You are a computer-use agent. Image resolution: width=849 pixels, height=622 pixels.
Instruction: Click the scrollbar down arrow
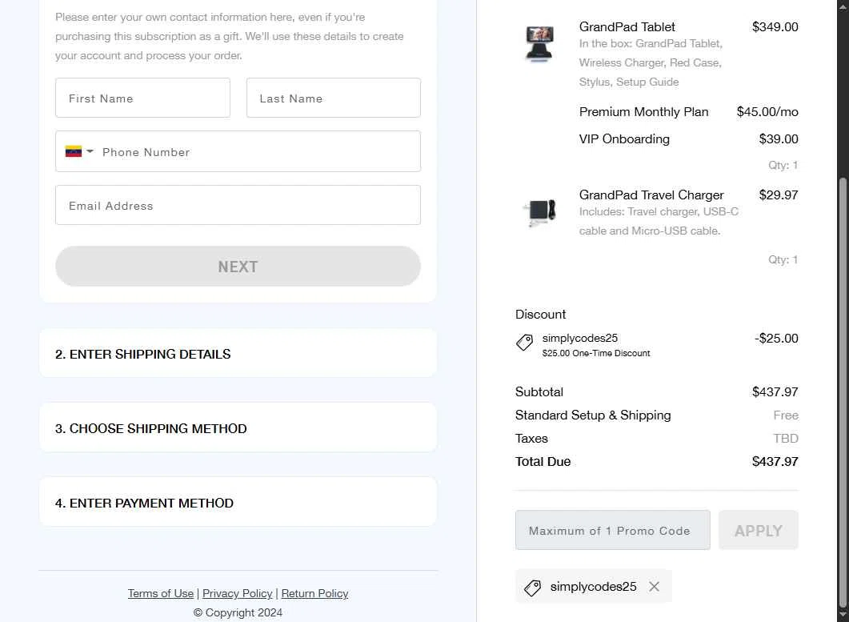(x=843, y=616)
